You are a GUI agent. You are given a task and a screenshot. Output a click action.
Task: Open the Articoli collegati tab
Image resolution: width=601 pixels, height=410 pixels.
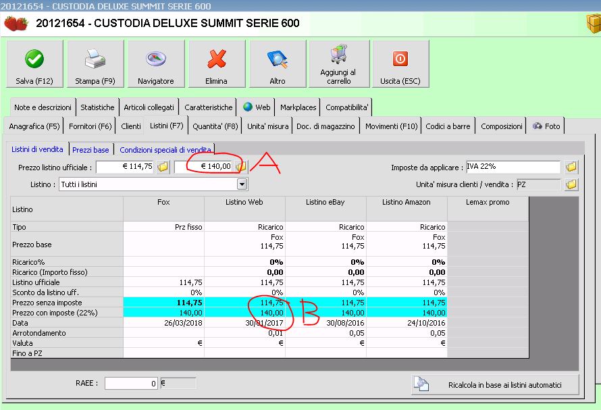149,107
